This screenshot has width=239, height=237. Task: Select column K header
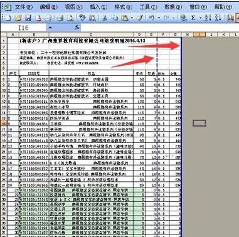pyautogui.click(x=223, y=34)
